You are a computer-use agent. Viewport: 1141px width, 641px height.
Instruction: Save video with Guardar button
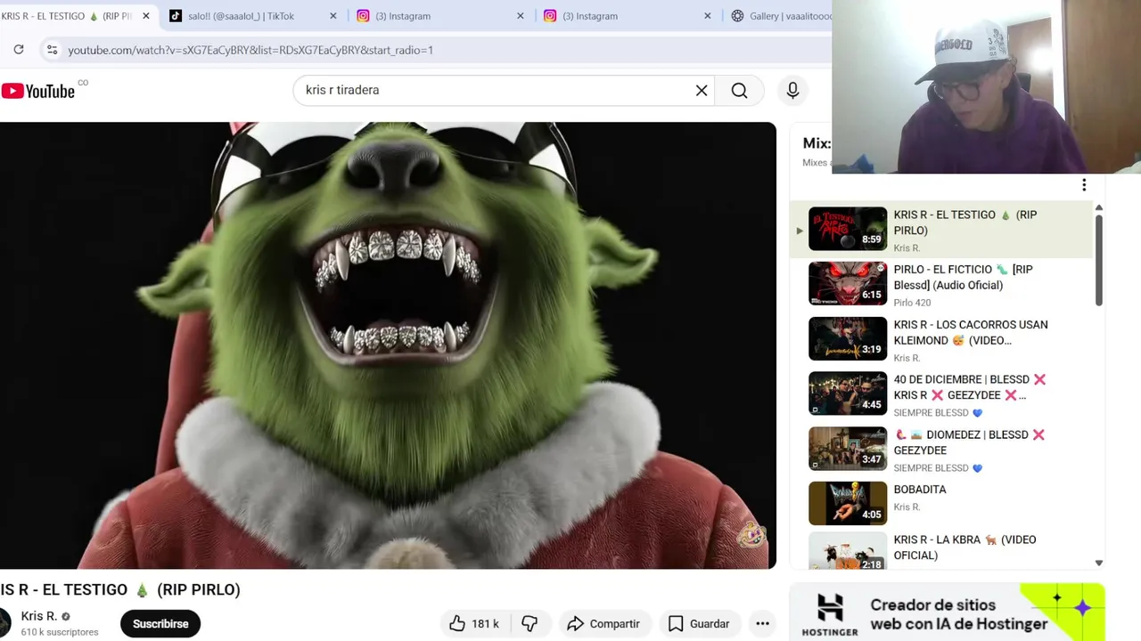pos(699,623)
